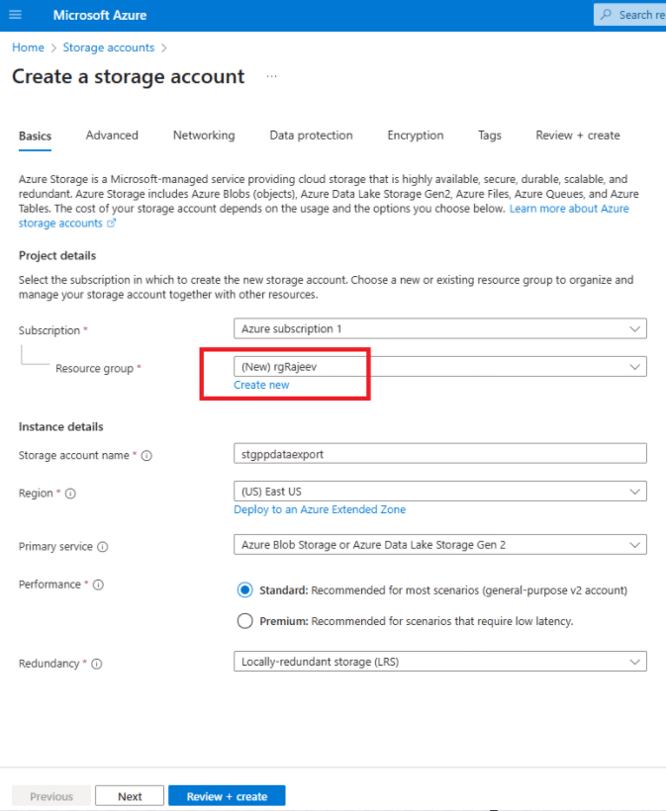Viewport: 666px width, 811px height.
Task: Open the ellipsis menu beside page title
Action: pyautogui.click(x=271, y=76)
